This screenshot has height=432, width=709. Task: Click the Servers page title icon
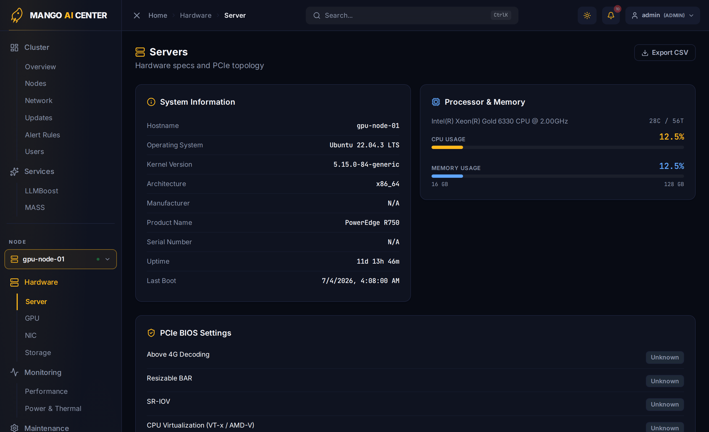click(140, 52)
